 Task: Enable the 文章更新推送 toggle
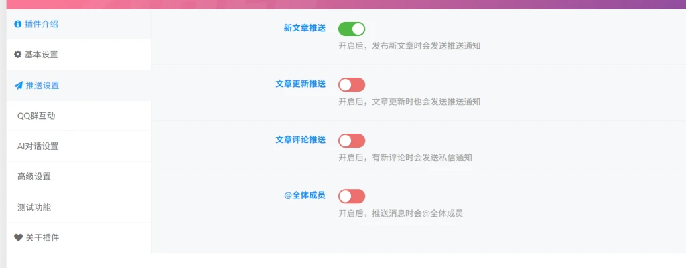[351, 85]
